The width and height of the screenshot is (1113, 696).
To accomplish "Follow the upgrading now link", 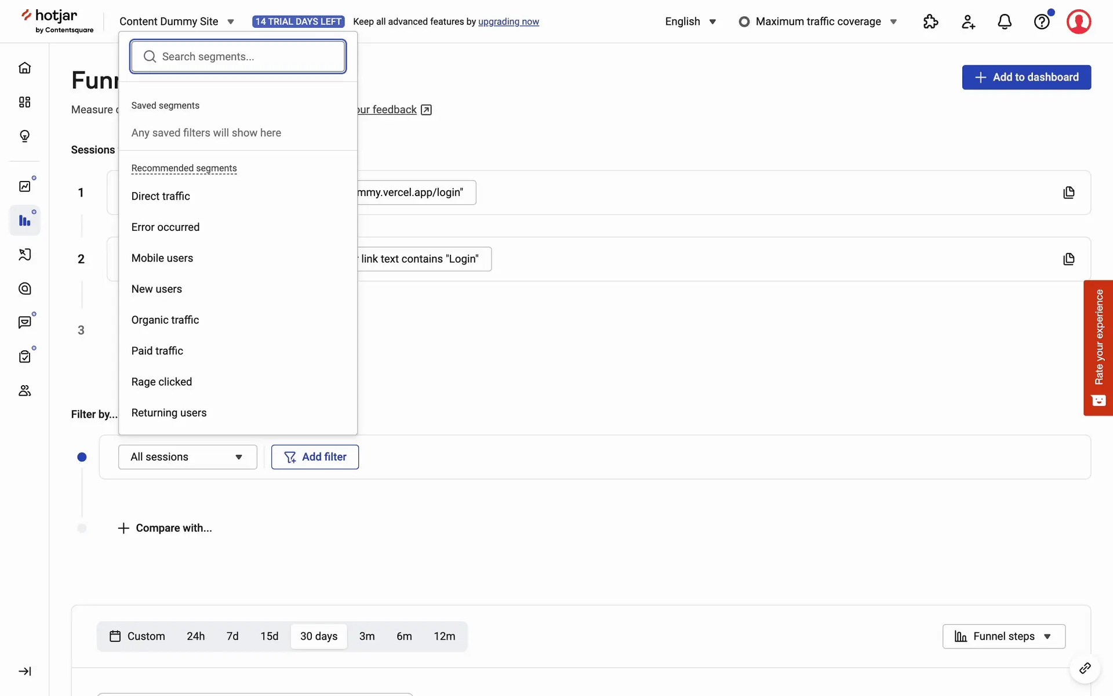I will point(508,21).
